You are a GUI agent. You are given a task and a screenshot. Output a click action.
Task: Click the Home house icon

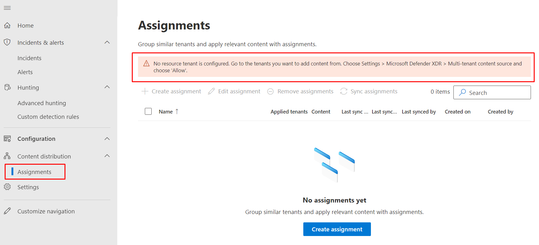(x=7, y=25)
